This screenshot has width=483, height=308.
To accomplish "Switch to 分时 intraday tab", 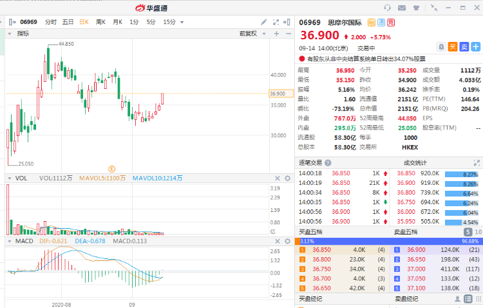I will tap(51, 22).
